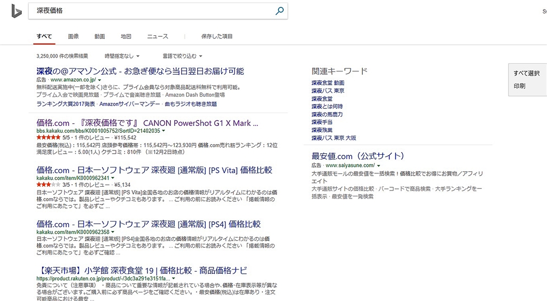Expand the 言語で絞り込む dropdown

(182, 56)
